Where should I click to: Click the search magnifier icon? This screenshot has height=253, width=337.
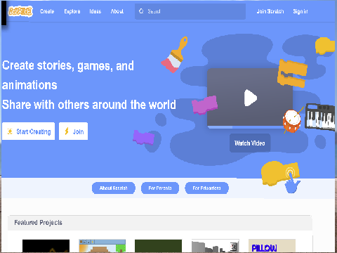coord(141,11)
